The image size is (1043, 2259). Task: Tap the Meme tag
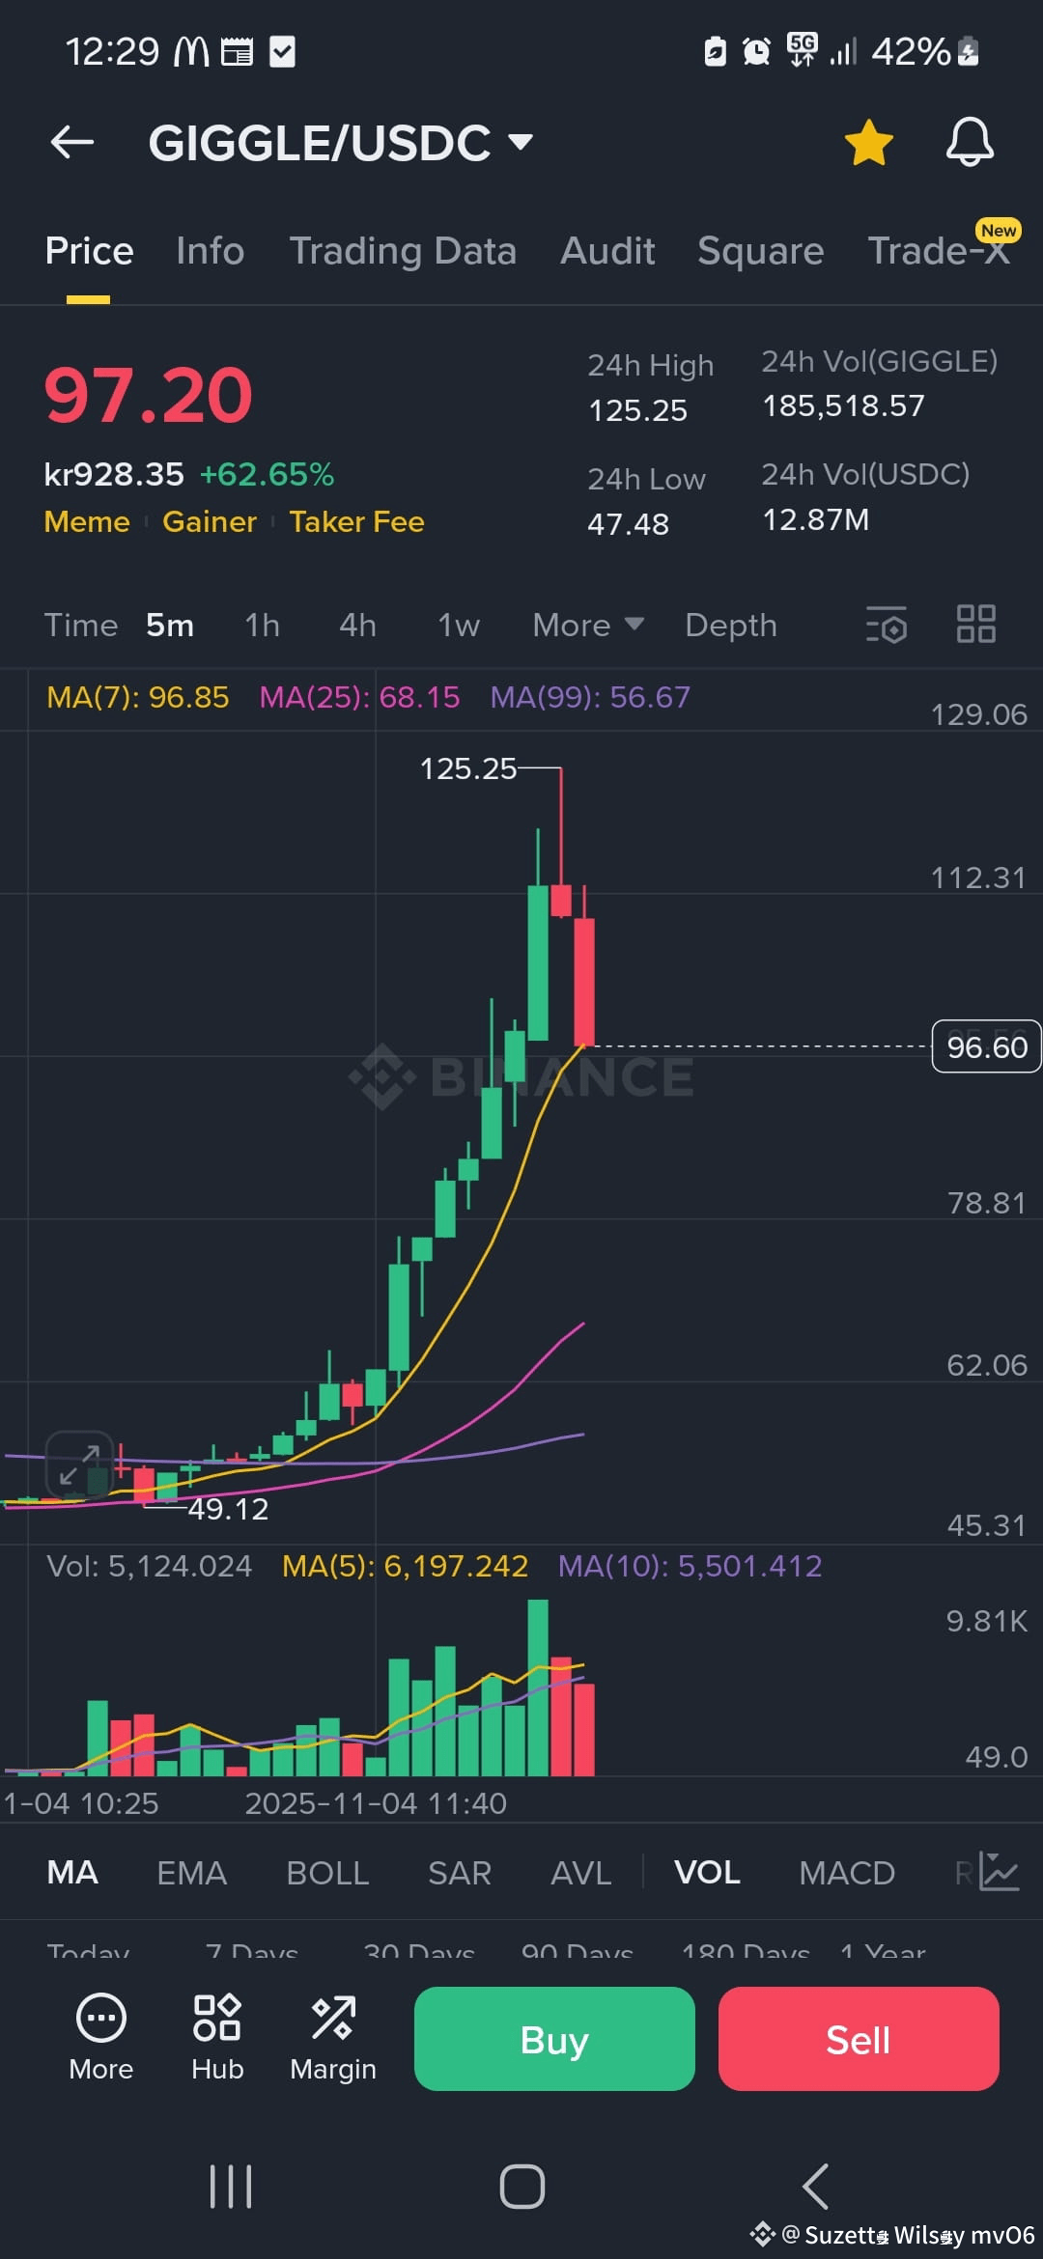tap(87, 522)
